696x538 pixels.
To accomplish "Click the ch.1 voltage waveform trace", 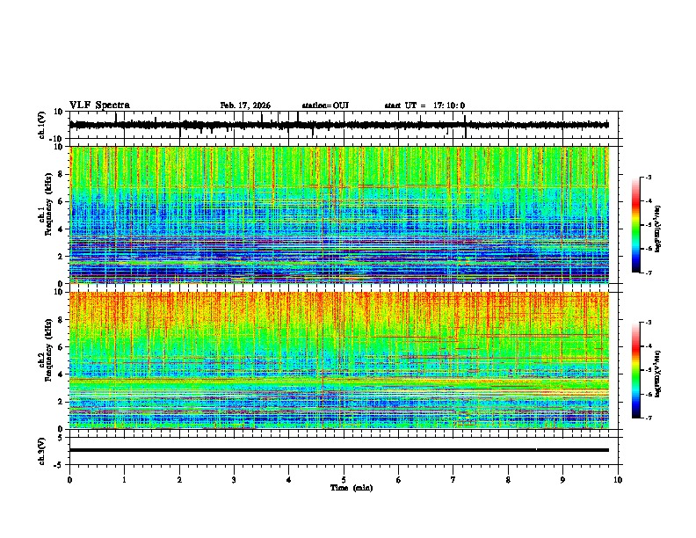I will 339,125.
